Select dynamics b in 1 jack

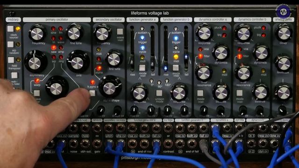point(251,129)
